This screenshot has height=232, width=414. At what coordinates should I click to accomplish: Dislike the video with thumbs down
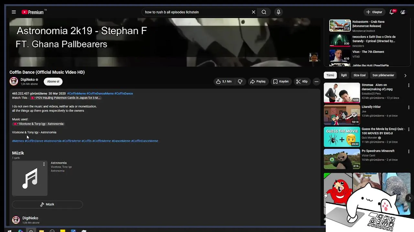[x=240, y=82]
